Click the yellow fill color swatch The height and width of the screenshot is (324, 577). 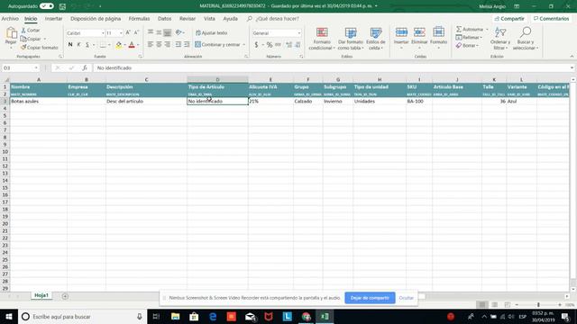click(118, 44)
